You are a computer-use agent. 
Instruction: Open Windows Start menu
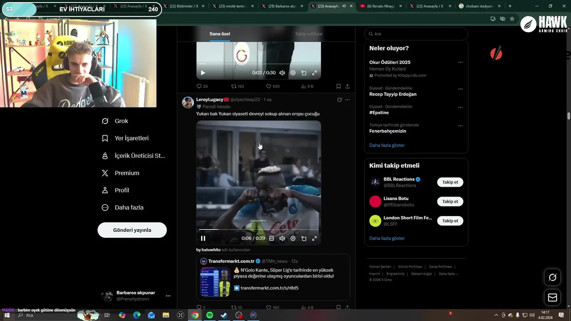click(7, 315)
